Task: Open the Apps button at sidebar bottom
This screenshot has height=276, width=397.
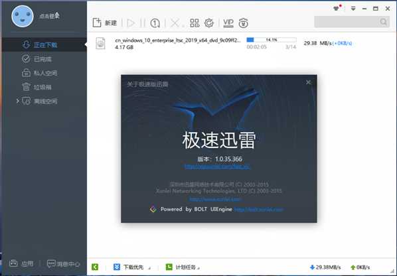Action: point(21,263)
